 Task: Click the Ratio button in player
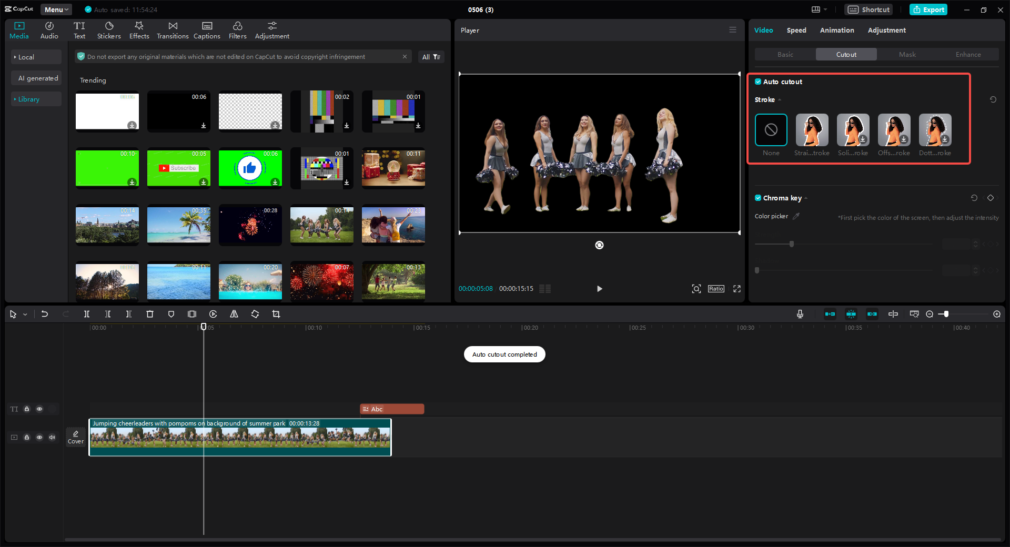click(716, 289)
